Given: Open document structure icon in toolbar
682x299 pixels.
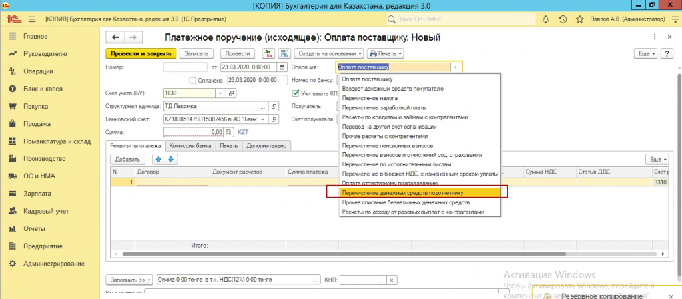Looking at the screenshot, I should click(284, 53).
